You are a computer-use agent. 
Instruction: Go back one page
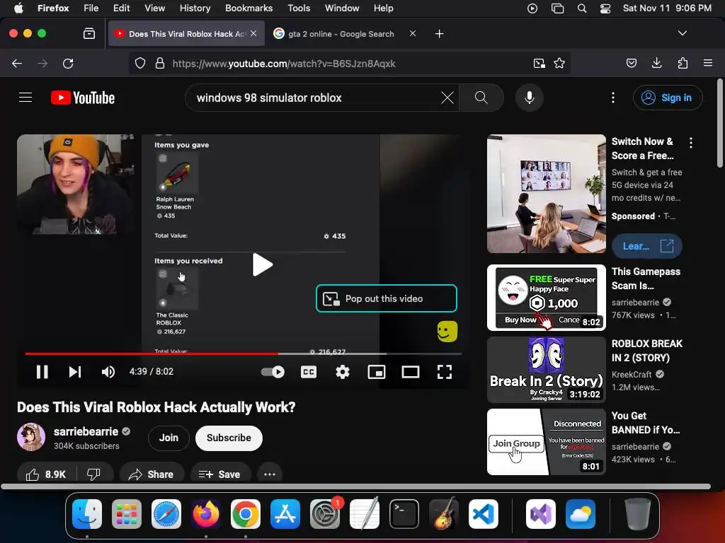point(17,63)
